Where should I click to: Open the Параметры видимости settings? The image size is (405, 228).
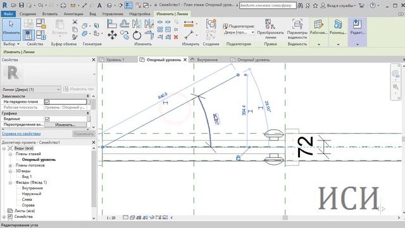(x=297, y=29)
